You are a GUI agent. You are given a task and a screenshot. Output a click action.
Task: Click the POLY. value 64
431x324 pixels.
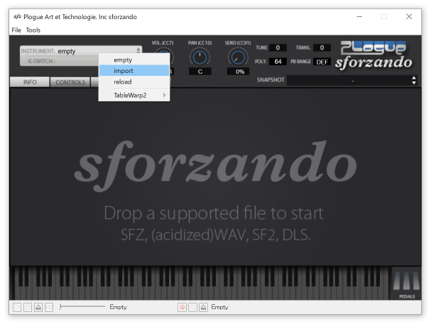[x=278, y=62]
